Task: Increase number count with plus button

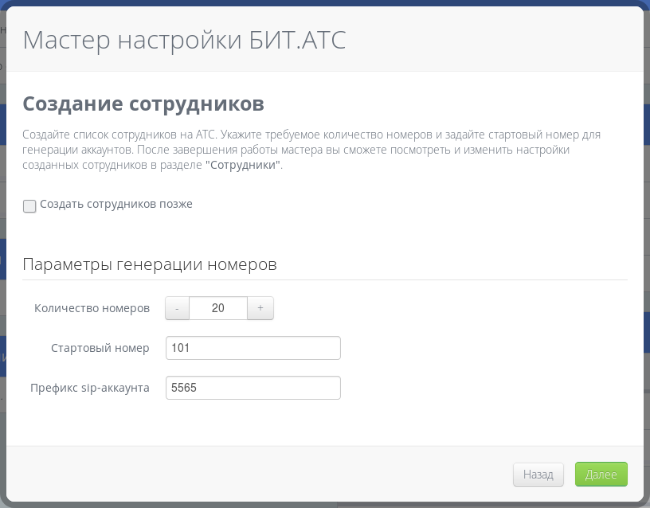Action: [x=260, y=308]
